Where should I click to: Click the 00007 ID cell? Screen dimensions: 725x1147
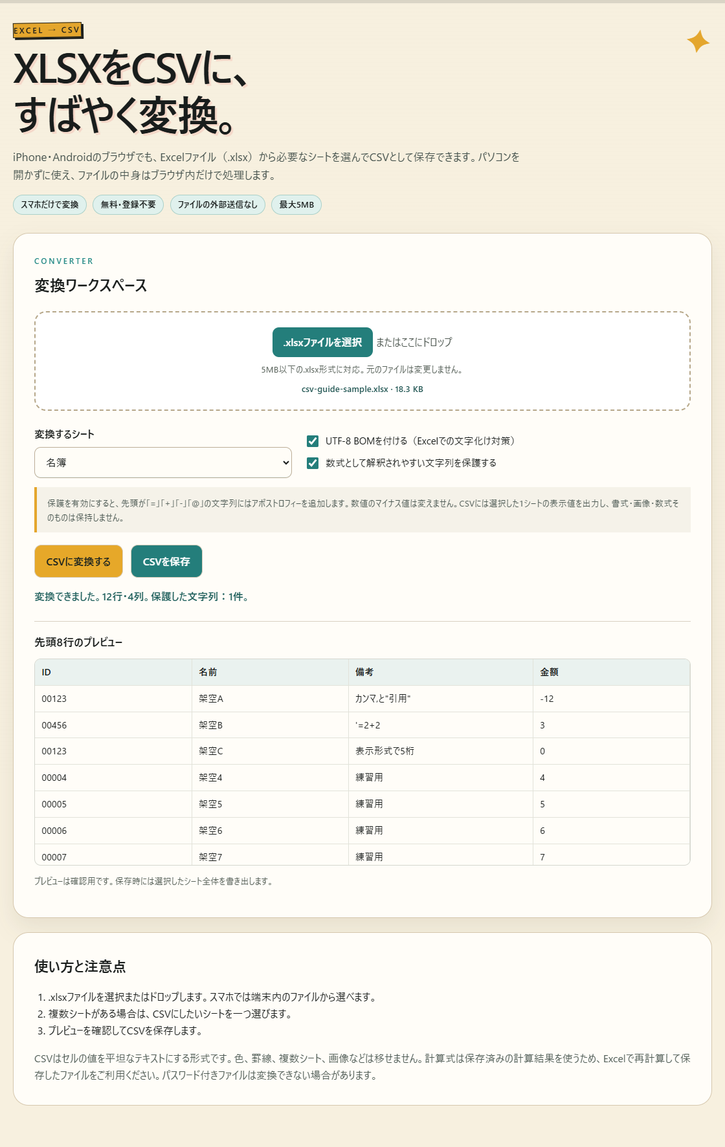click(113, 855)
